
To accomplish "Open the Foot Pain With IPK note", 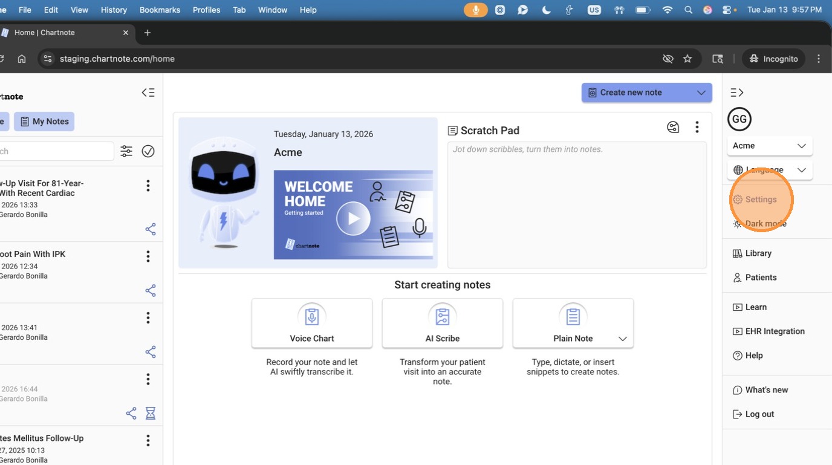I will (x=33, y=254).
